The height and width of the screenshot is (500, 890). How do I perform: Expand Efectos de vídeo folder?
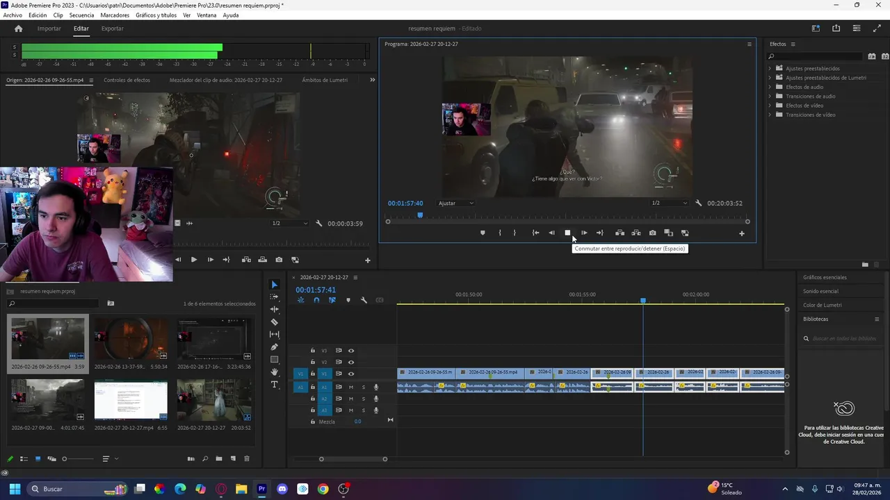coord(770,106)
